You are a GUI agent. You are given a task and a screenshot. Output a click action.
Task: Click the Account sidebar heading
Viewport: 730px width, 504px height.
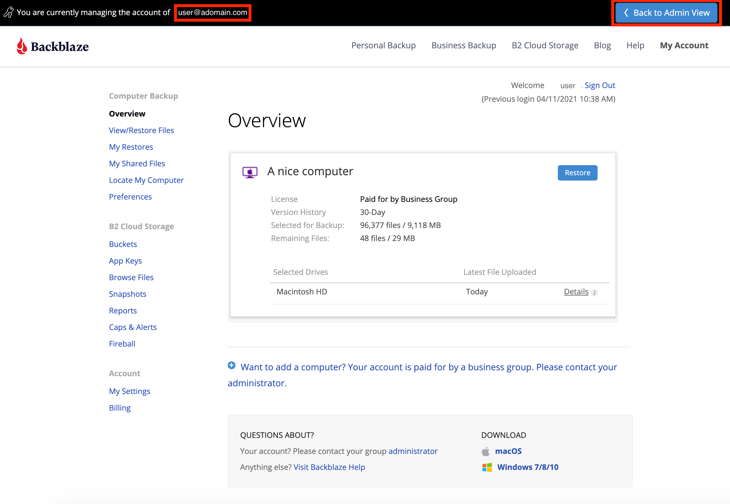coord(125,374)
